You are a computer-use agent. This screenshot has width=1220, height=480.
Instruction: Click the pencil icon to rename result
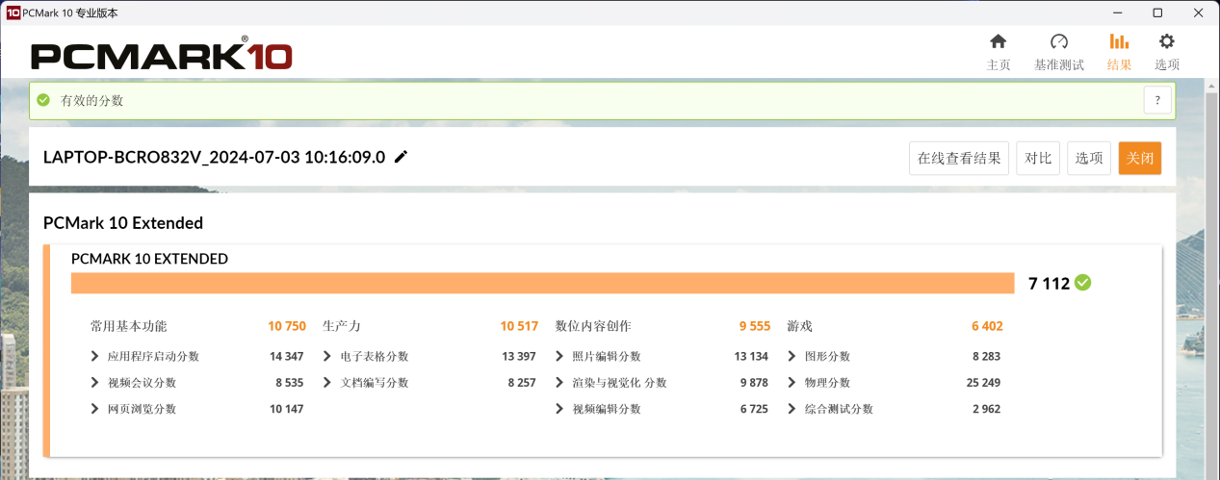[x=402, y=157]
